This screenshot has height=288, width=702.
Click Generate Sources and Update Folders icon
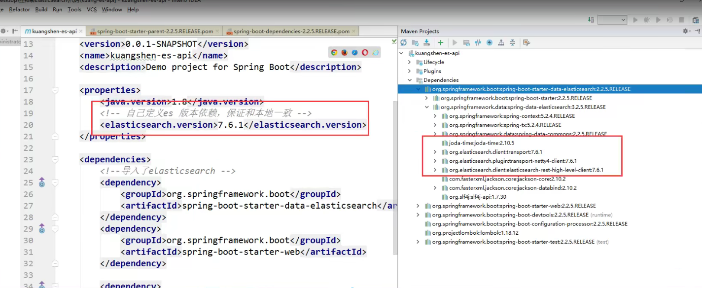coord(415,43)
